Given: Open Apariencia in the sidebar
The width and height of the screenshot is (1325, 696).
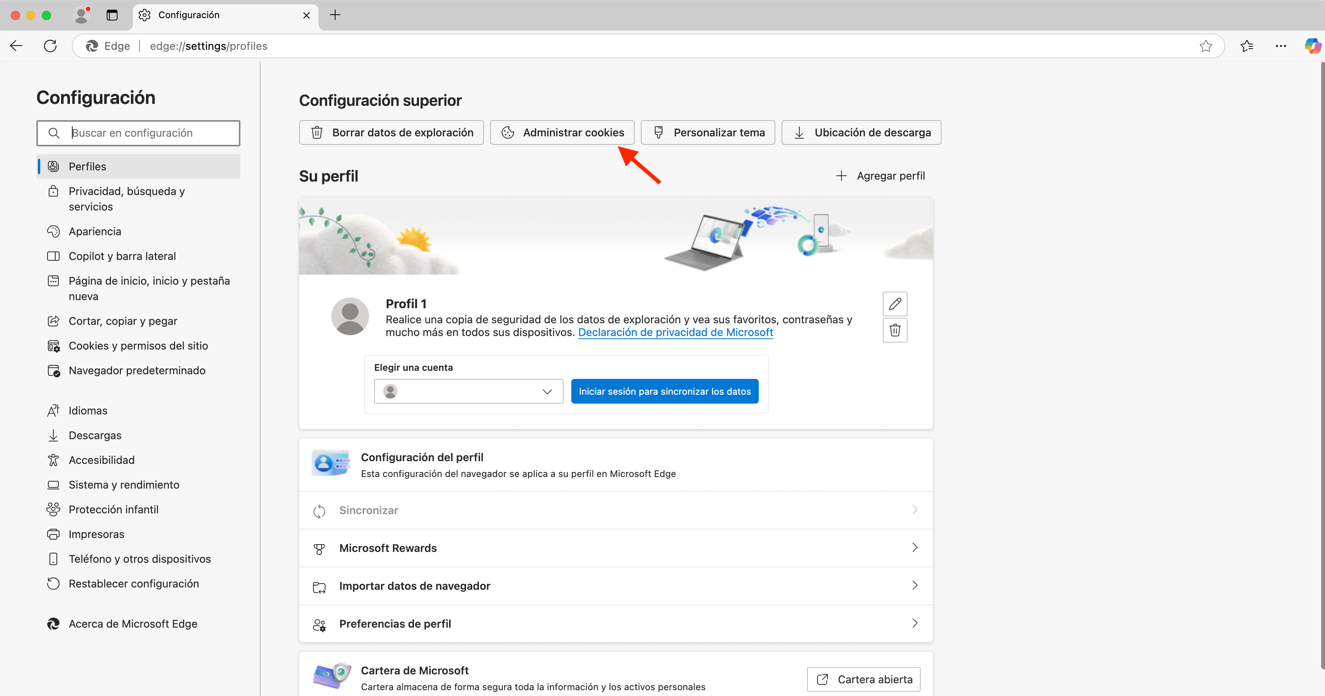Looking at the screenshot, I should pos(95,231).
